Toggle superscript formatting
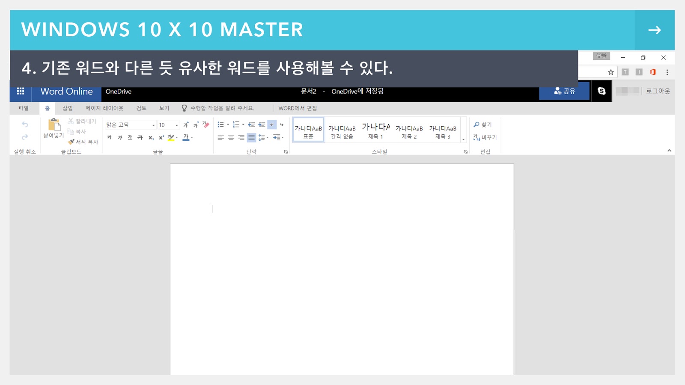 (x=161, y=138)
